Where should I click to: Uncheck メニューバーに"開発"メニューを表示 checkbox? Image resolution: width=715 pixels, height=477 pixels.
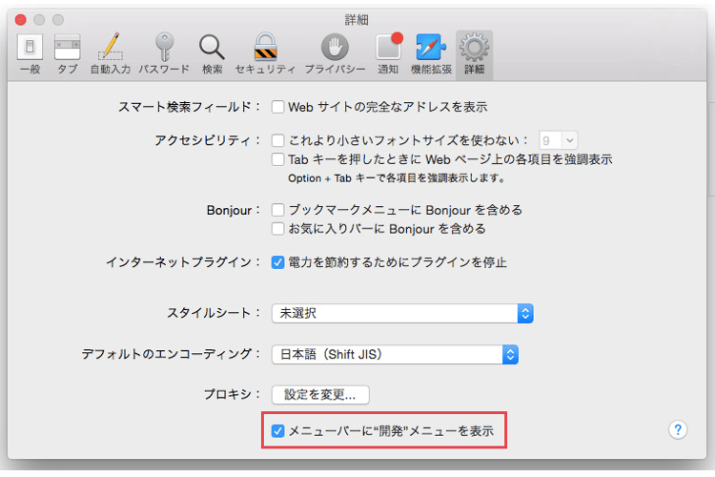point(278,431)
